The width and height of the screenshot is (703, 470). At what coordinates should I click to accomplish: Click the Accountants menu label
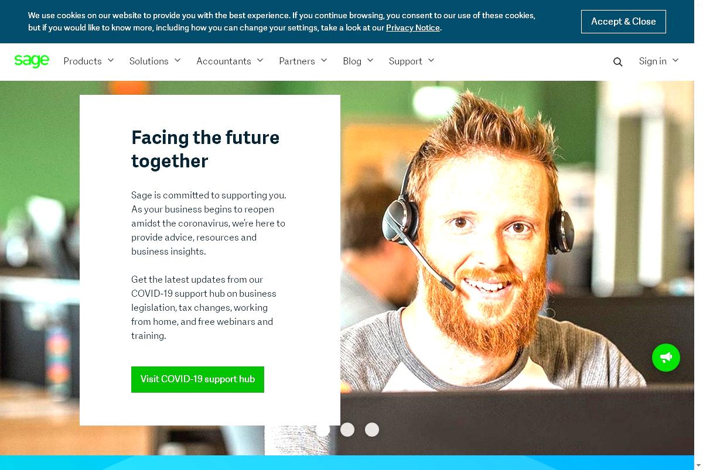pos(224,61)
